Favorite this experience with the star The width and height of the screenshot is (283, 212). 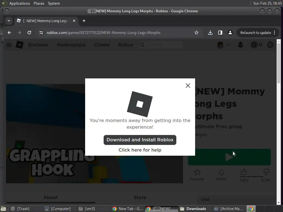coord(197,175)
